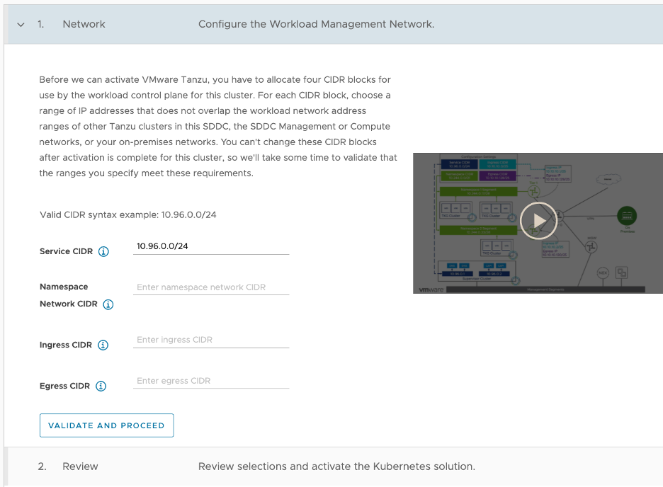Click 'Valid CIDR syntax example' text
The width and height of the screenshot is (663, 487).
127,215
